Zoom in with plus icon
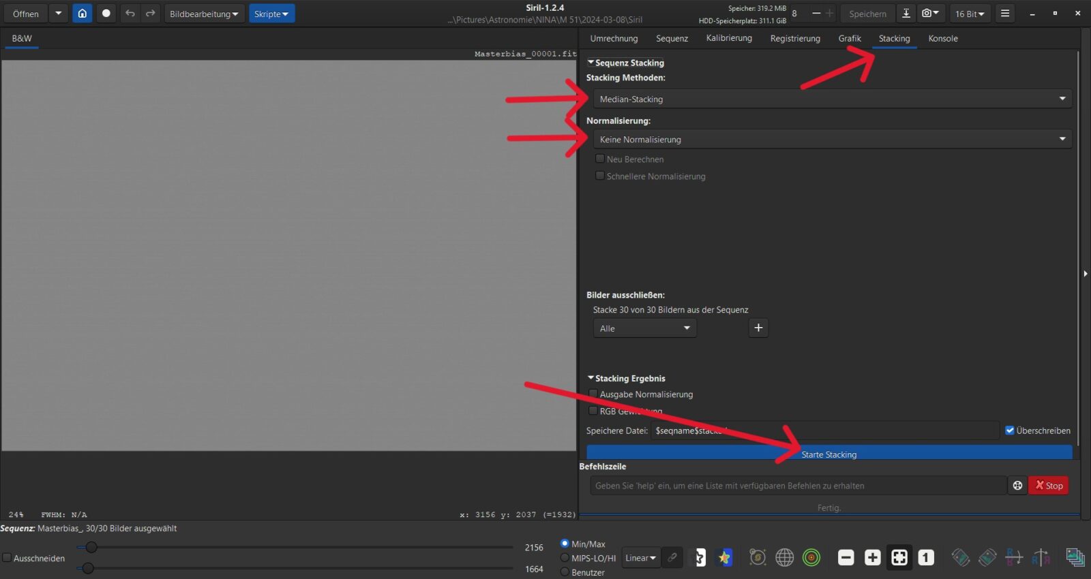Viewport: 1091px width, 579px height. [872, 558]
